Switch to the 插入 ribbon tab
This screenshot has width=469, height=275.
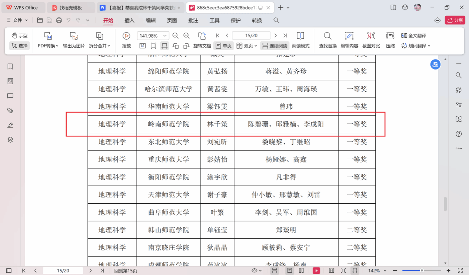click(129, 20)
